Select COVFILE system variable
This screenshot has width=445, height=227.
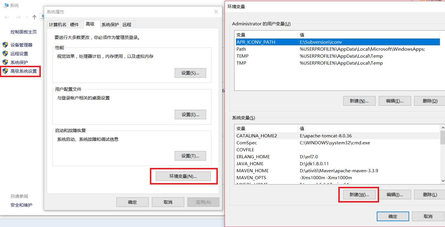click(x=338, y=150)
